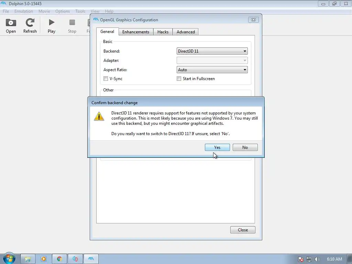Viewport: 352px width, 264px height.
Task: Open the File menu
Action: (x=6, y=11)
